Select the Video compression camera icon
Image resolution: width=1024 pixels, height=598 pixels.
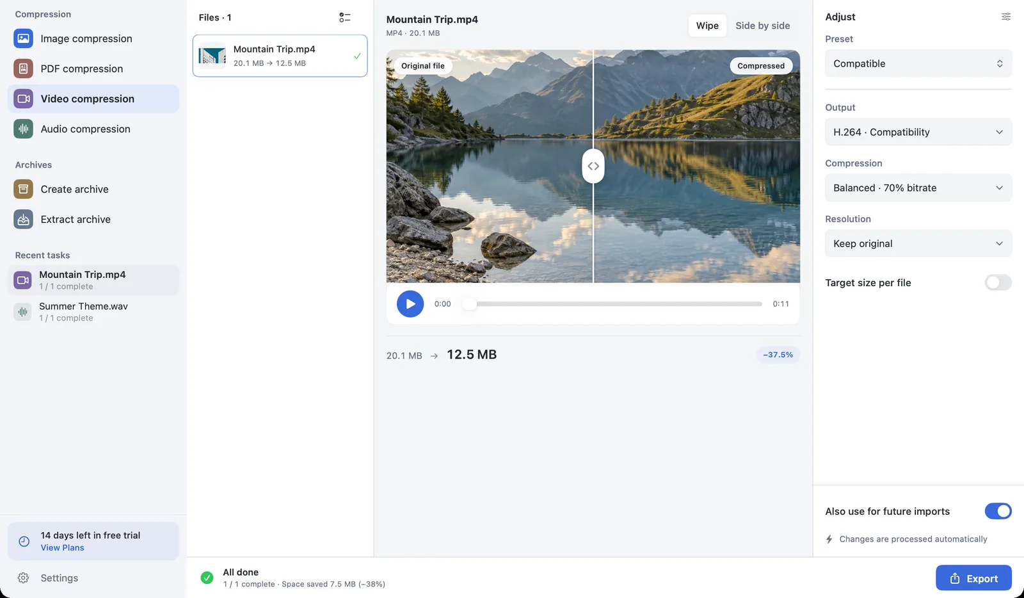coord(23,99)
